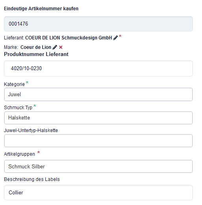The image size is (202, 205).
Task: Click the red required asterisk beside Lieferant
Action: point(120,36)
